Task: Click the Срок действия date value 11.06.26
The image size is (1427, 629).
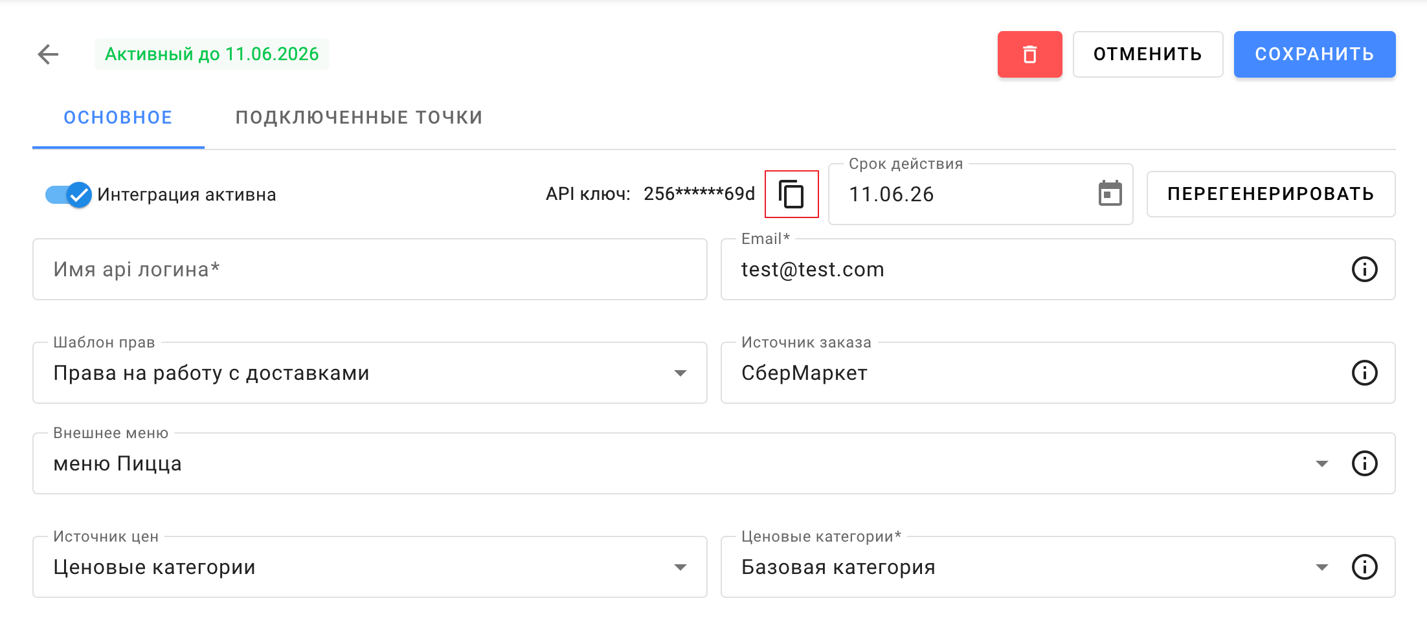Action: (892, 194)
